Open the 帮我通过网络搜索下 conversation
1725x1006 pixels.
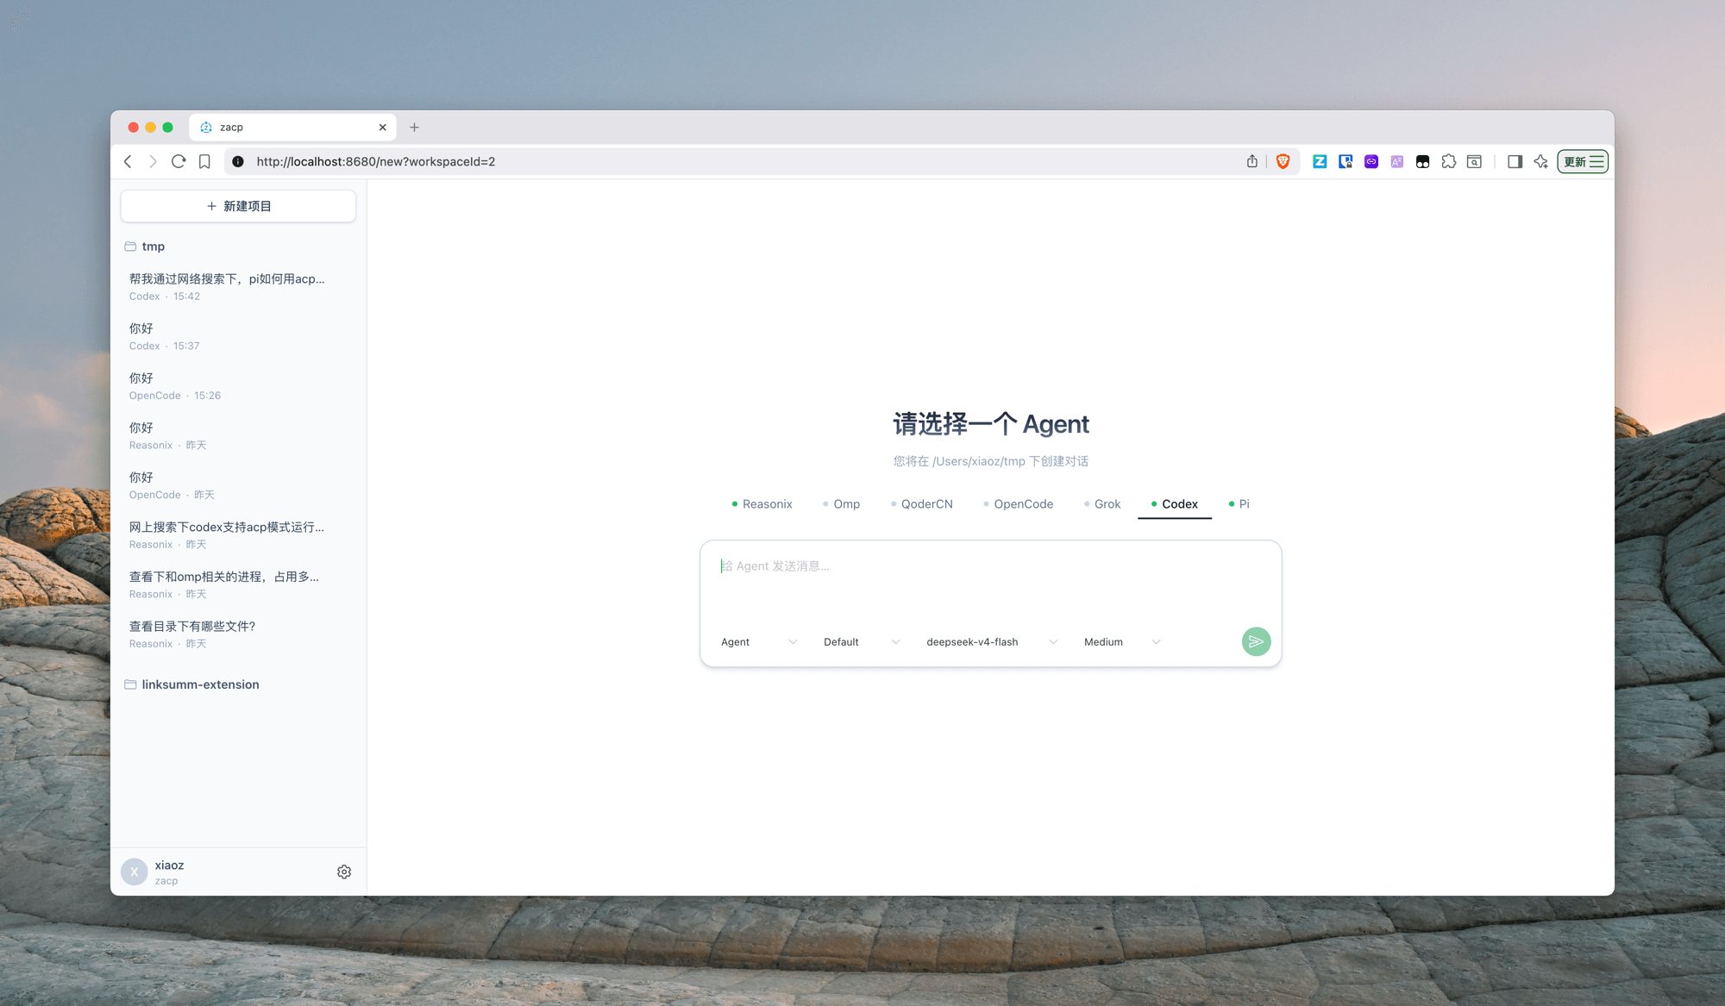pyautogui.click(x=238, y=286)
